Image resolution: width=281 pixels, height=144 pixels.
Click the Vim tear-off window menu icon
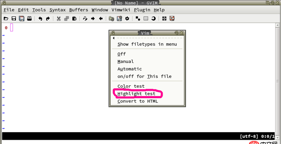113,33
